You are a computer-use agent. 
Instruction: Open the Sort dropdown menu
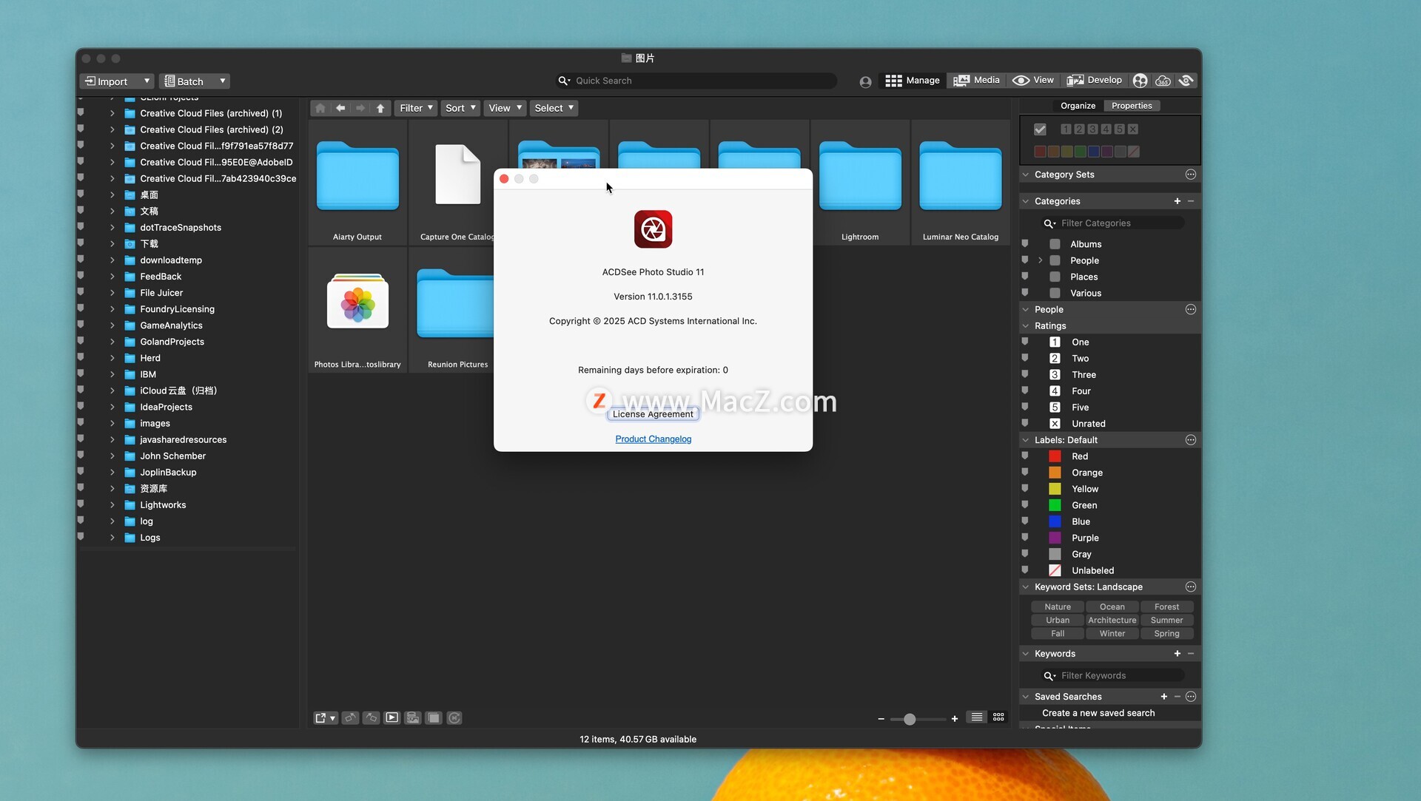460,108
